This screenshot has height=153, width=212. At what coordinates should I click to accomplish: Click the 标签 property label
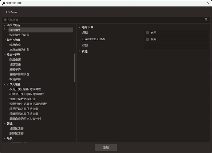pos(85,46)
